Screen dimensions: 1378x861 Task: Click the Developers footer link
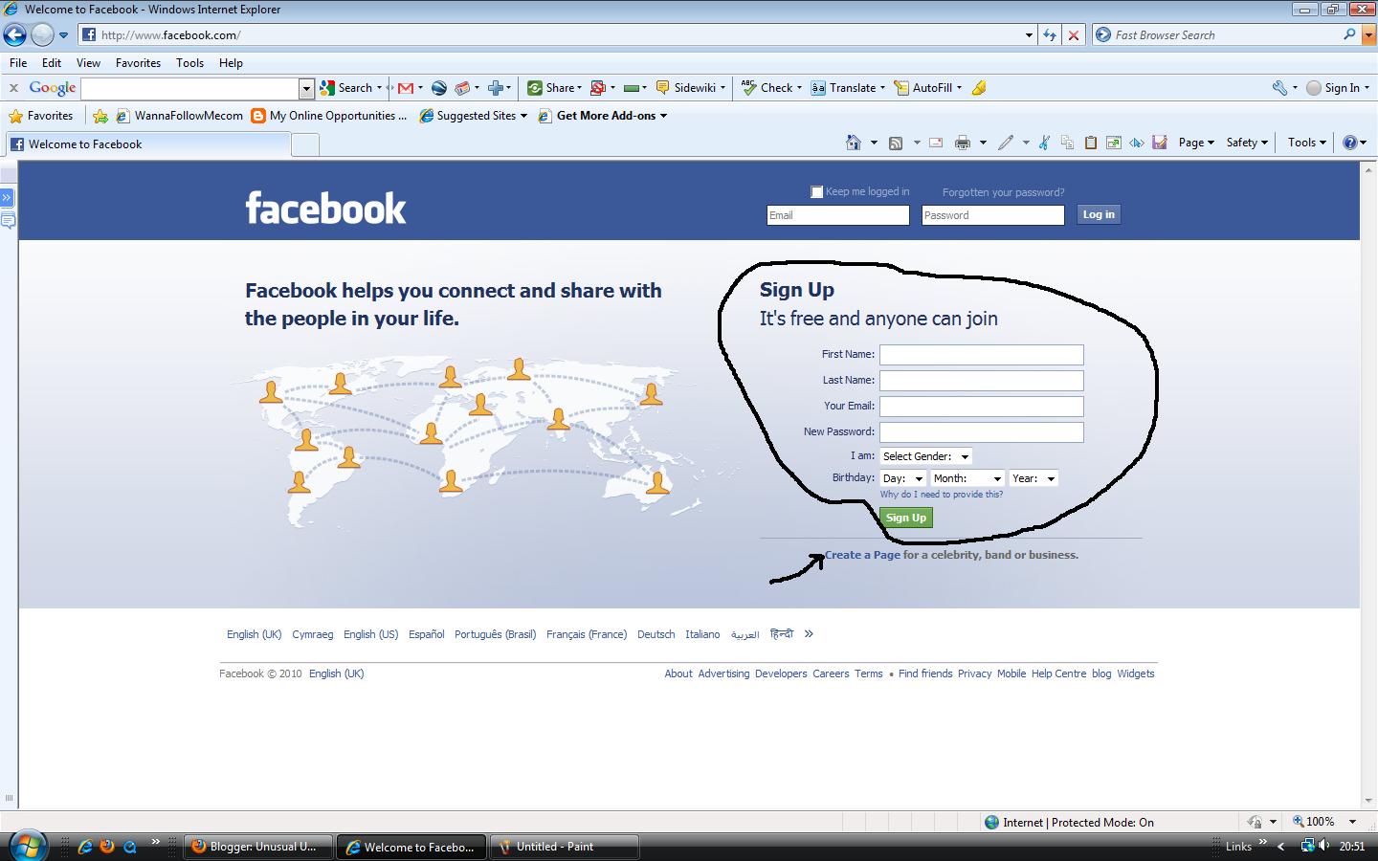(781, 673)
